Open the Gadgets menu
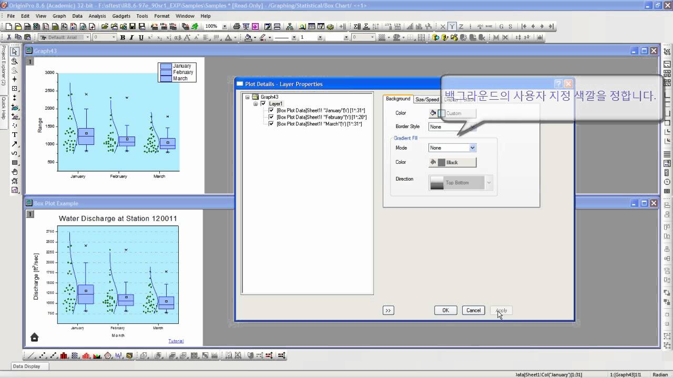This screenshot has height=378, width=673. [121, 16]
